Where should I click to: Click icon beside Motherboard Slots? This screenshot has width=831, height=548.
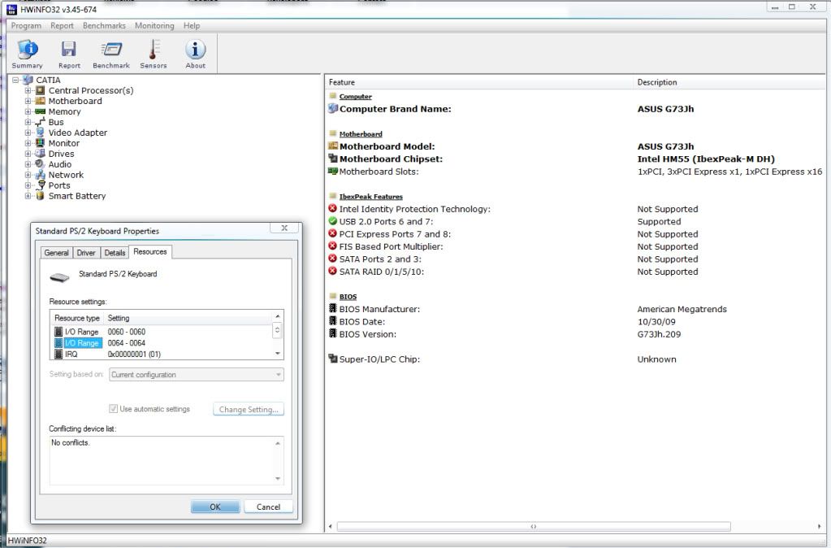point(333,172)
